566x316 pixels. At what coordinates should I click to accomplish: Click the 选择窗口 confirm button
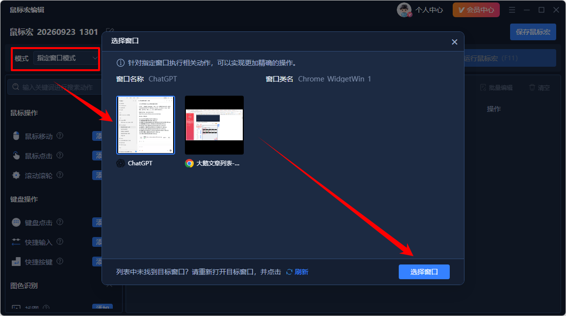point(424,272)
